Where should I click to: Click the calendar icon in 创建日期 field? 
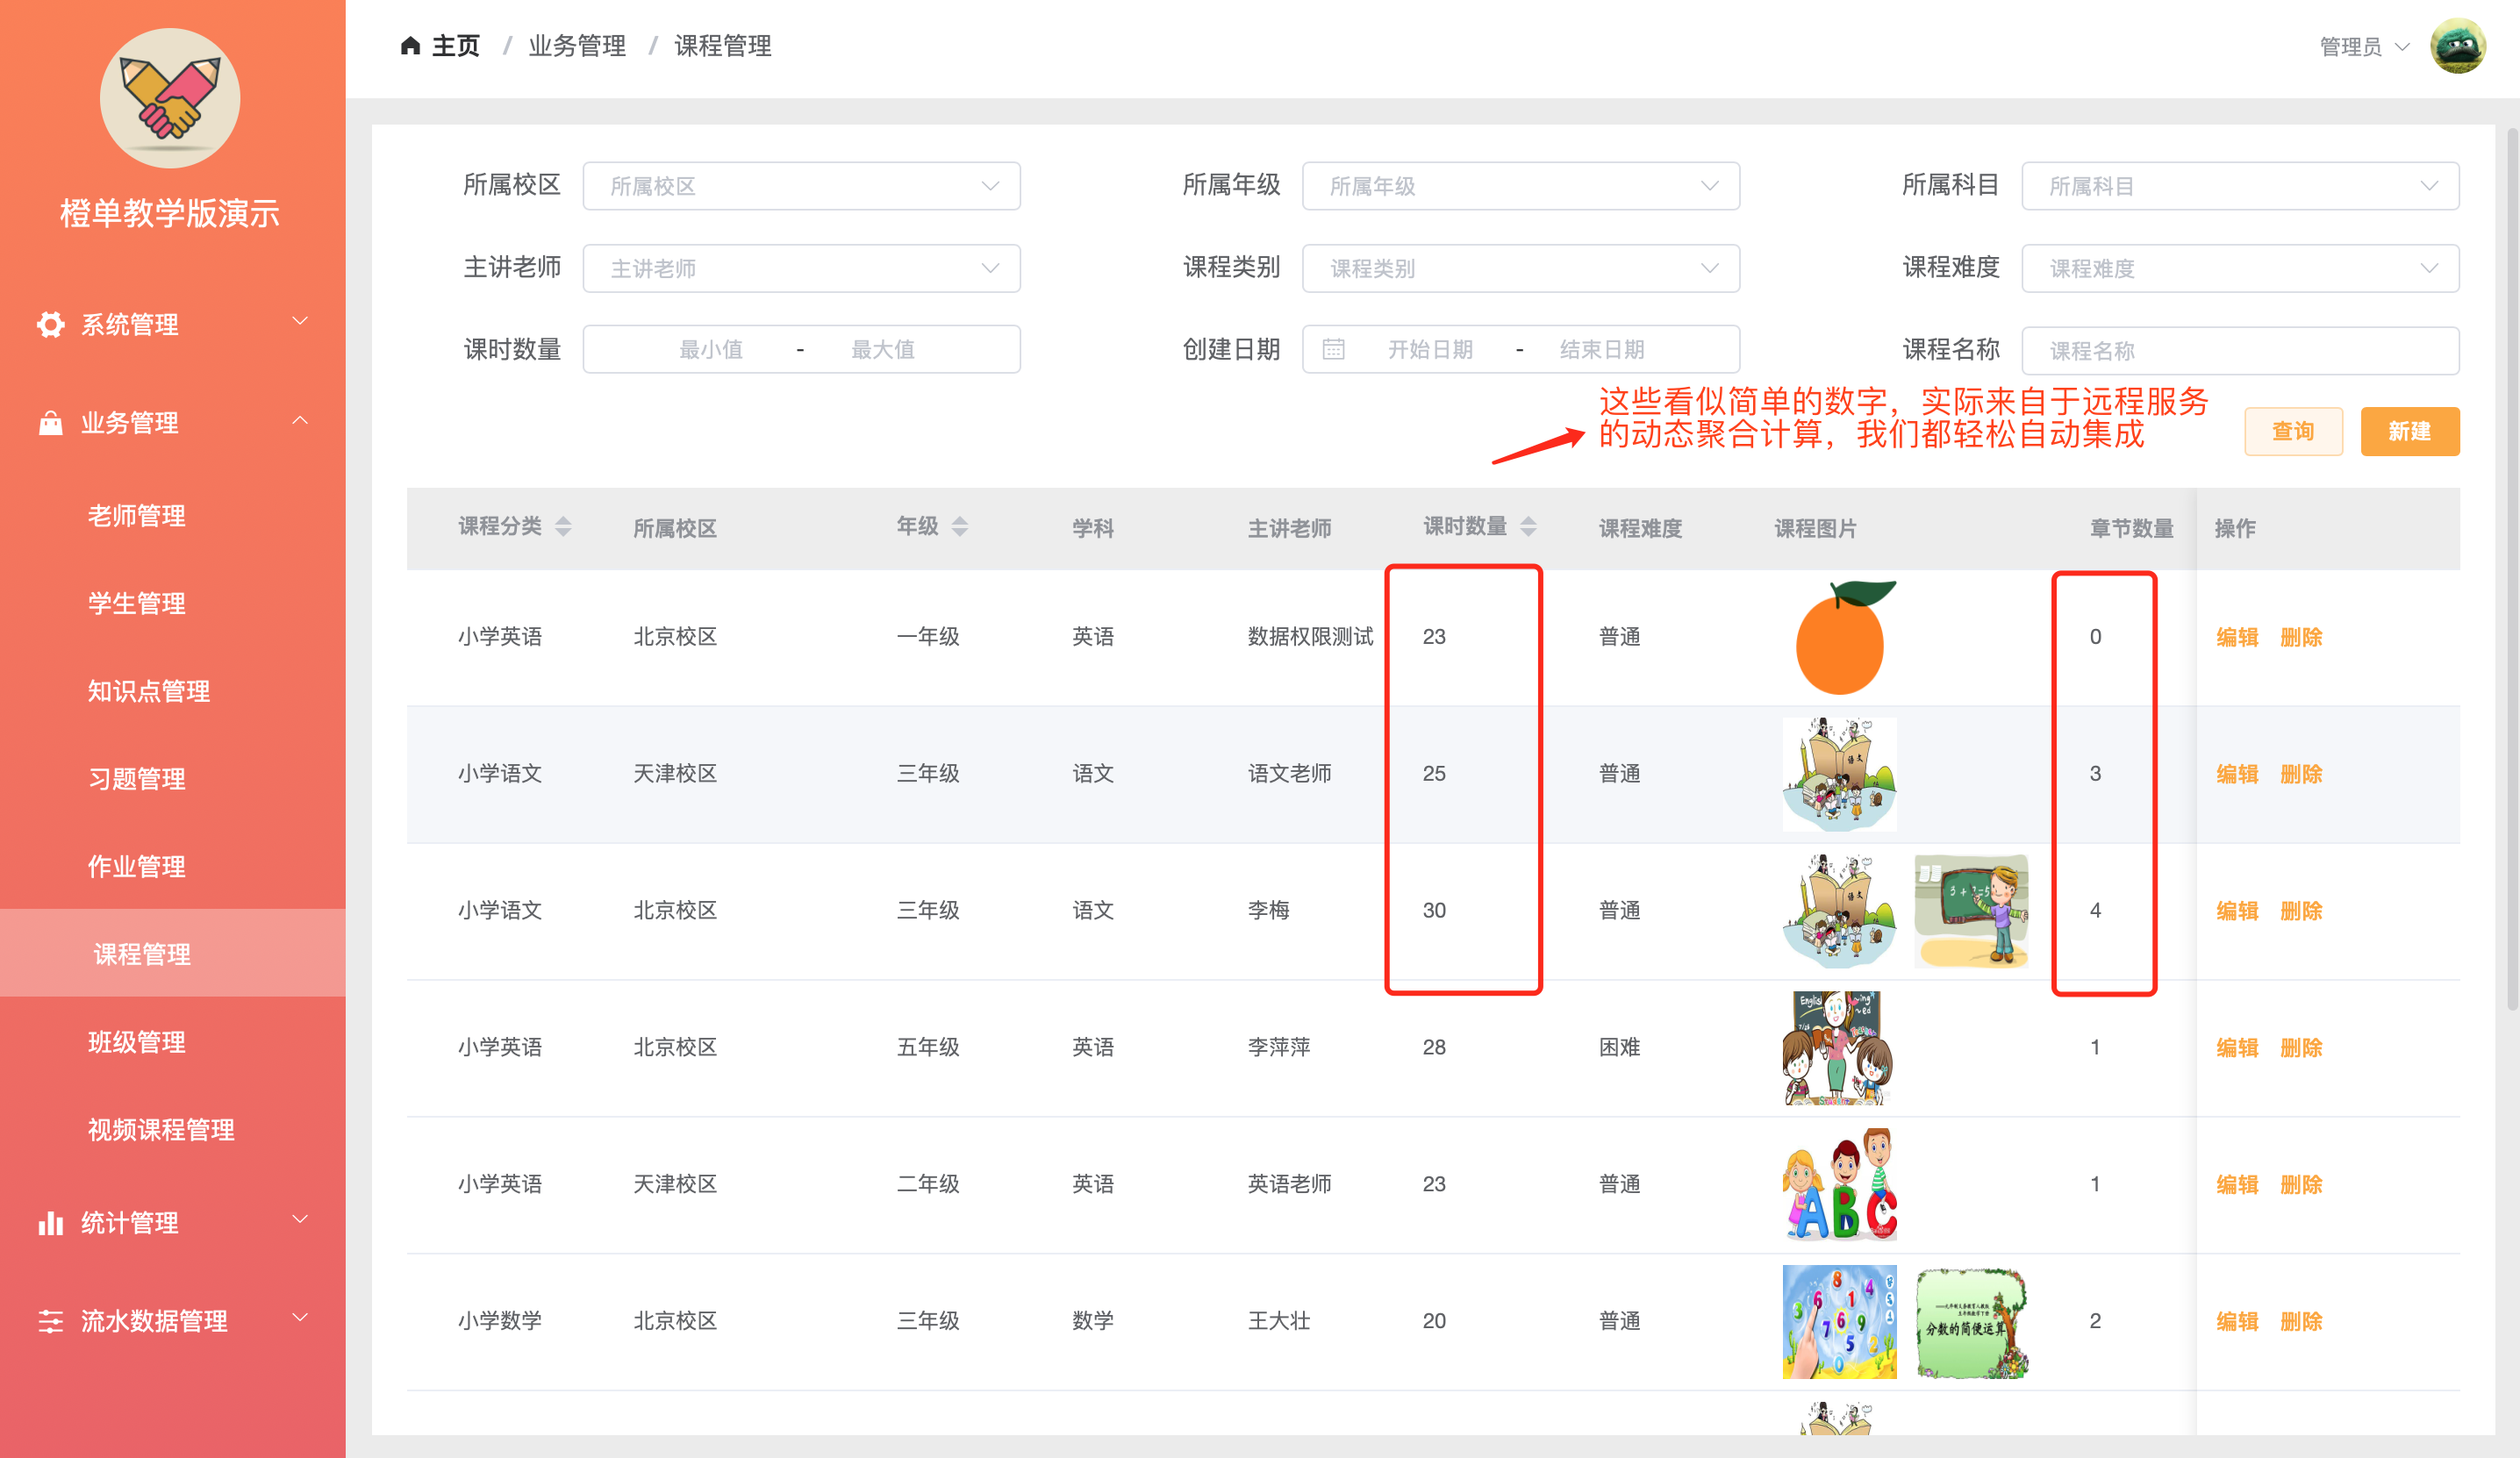tap(1333, 349)
